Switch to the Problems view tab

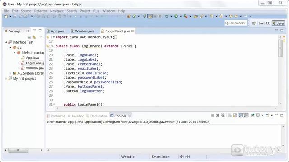[56, 116]
